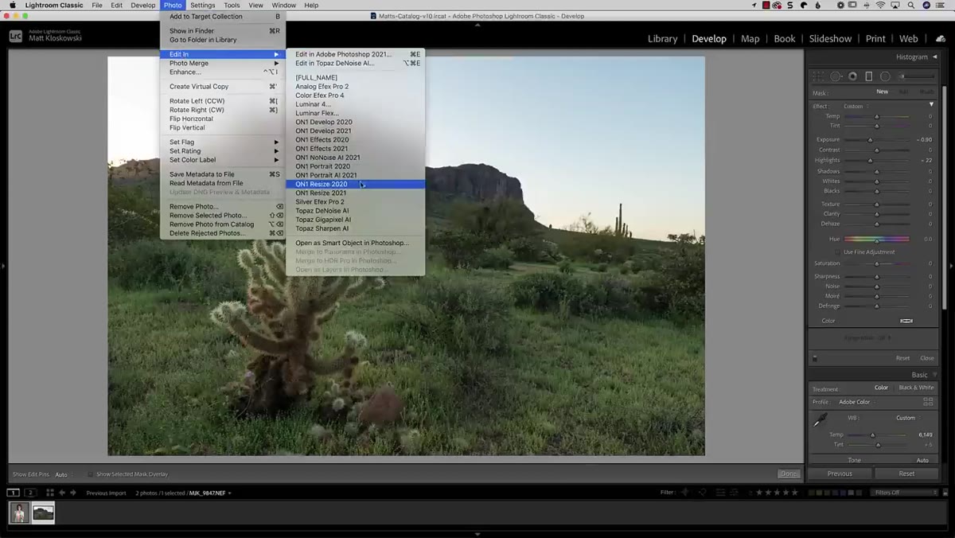Select Luminar 4 from Edit In list

(x=355, y=104)
